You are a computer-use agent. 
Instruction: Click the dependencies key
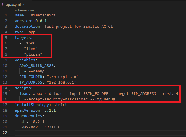click(x=28, y=116)
